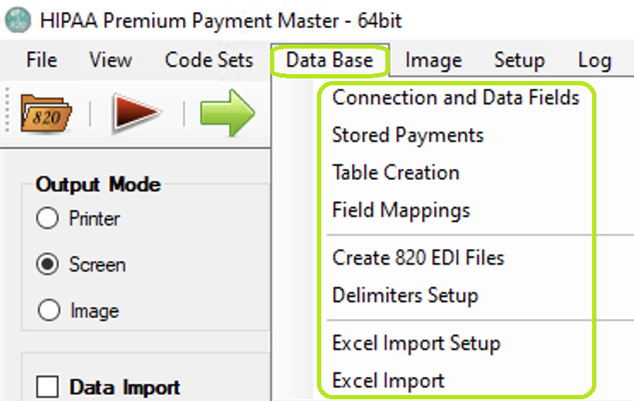Open the 820 folder icon in toolbar
Viewport: 634px width, 401px height.
(x=46, y=113)
